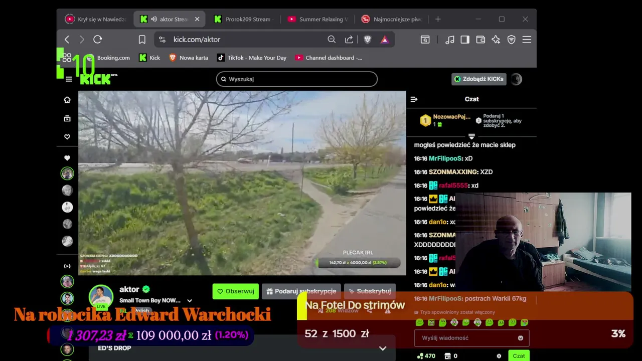Click the 470 KICKs points icon

(x=420, y=356)
